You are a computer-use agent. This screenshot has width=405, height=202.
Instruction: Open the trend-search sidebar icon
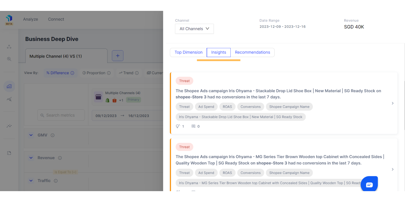tap(9, 99)
